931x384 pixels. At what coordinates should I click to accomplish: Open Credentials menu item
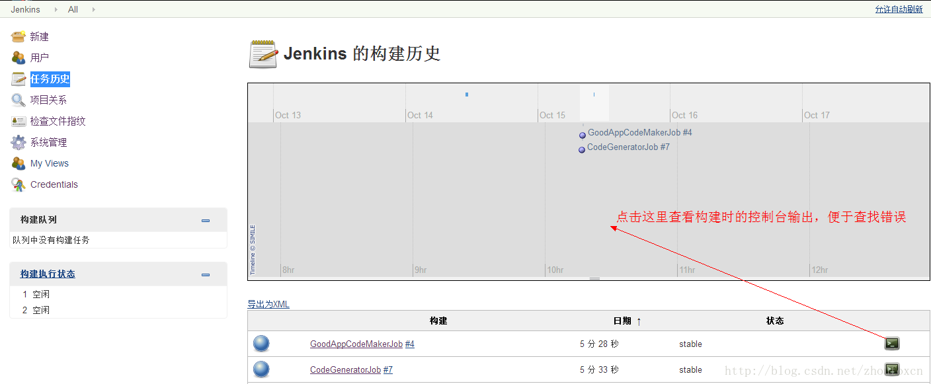tap(54, 184)
